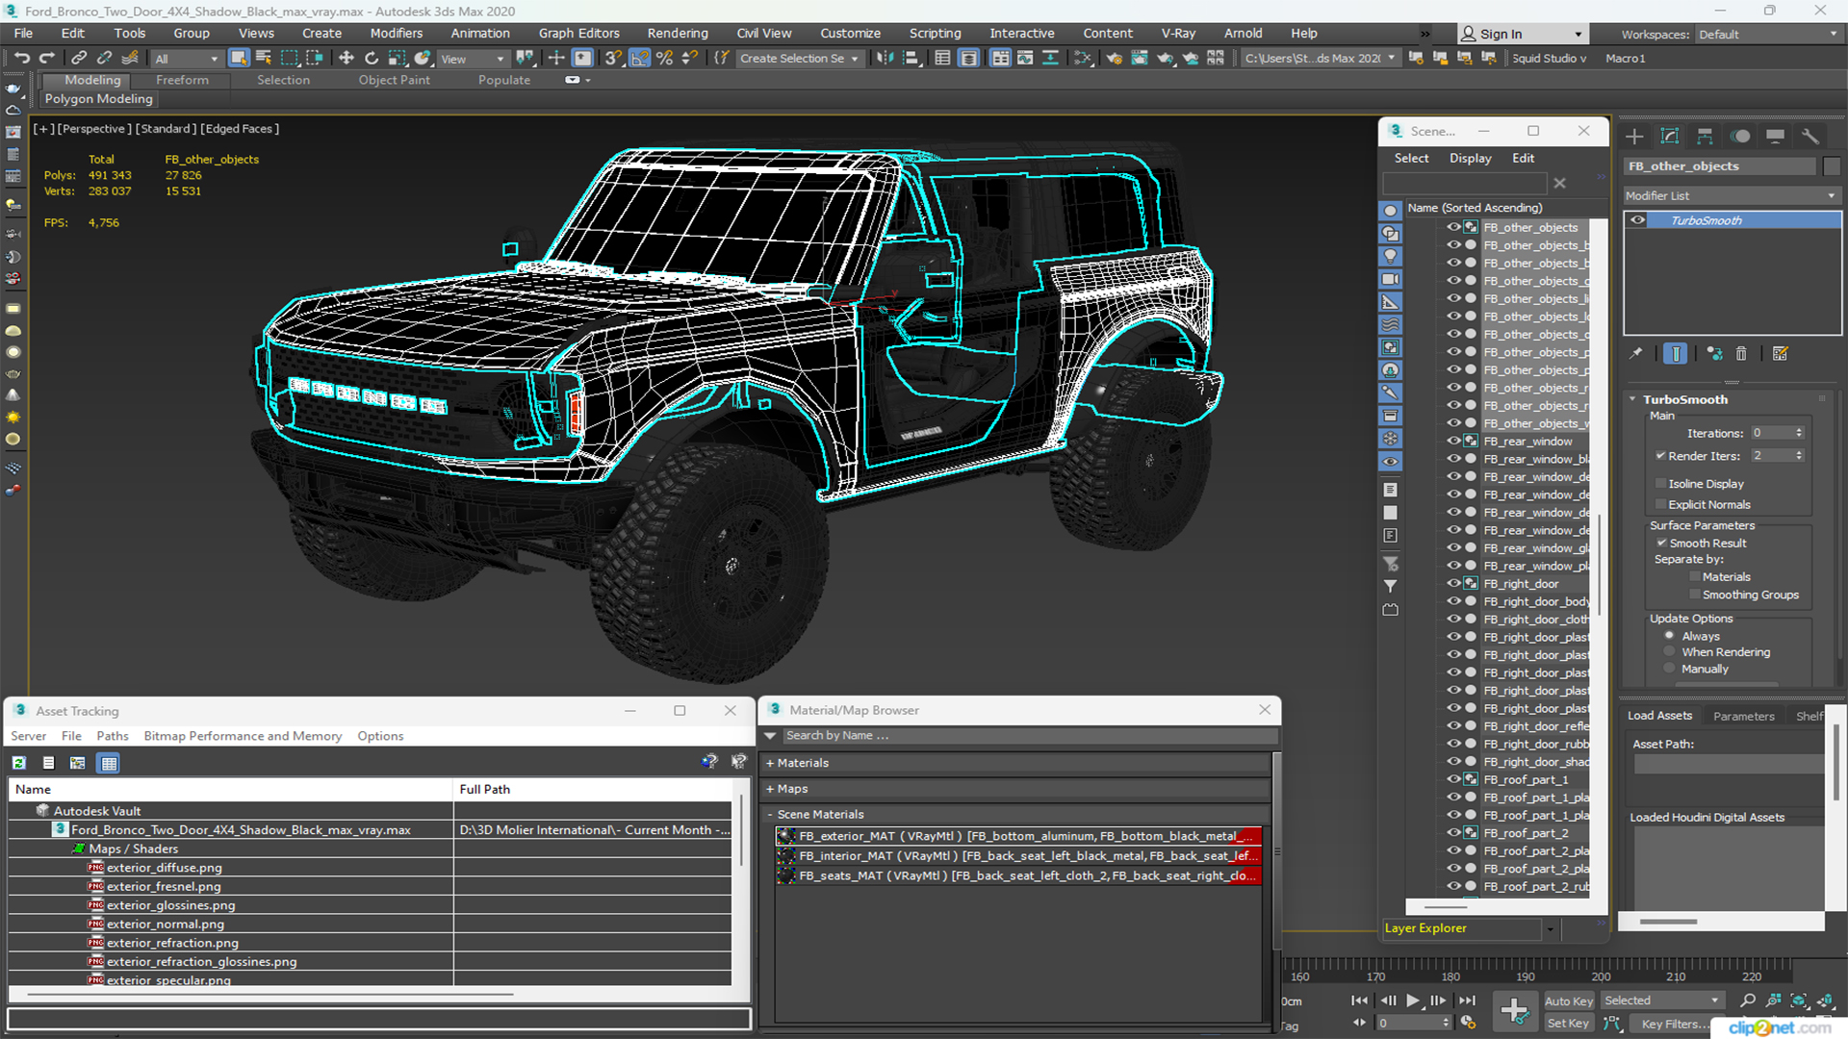Click the Key Filters button

[1674, 1024]
